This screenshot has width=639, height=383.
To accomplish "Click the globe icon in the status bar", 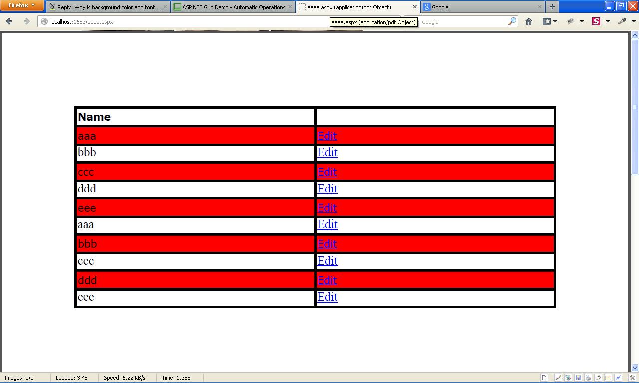I will click(x=568, y=378).
